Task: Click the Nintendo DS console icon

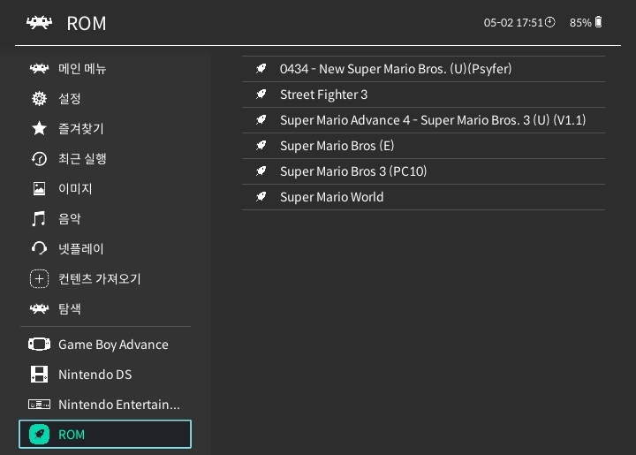Action: pyautogui.click(x=40, y=375)
